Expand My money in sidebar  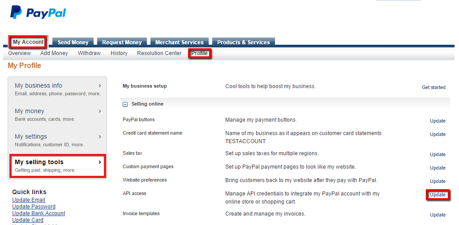[57, 115]
